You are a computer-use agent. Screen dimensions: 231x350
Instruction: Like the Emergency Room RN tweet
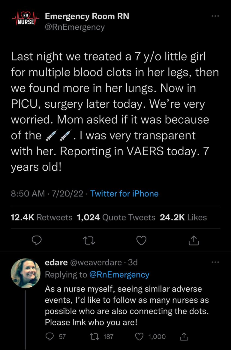point(141,240)
